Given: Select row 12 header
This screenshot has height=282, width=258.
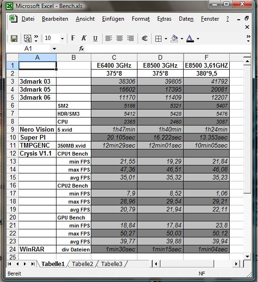Looking at the screenshot, I should [12, 153].
